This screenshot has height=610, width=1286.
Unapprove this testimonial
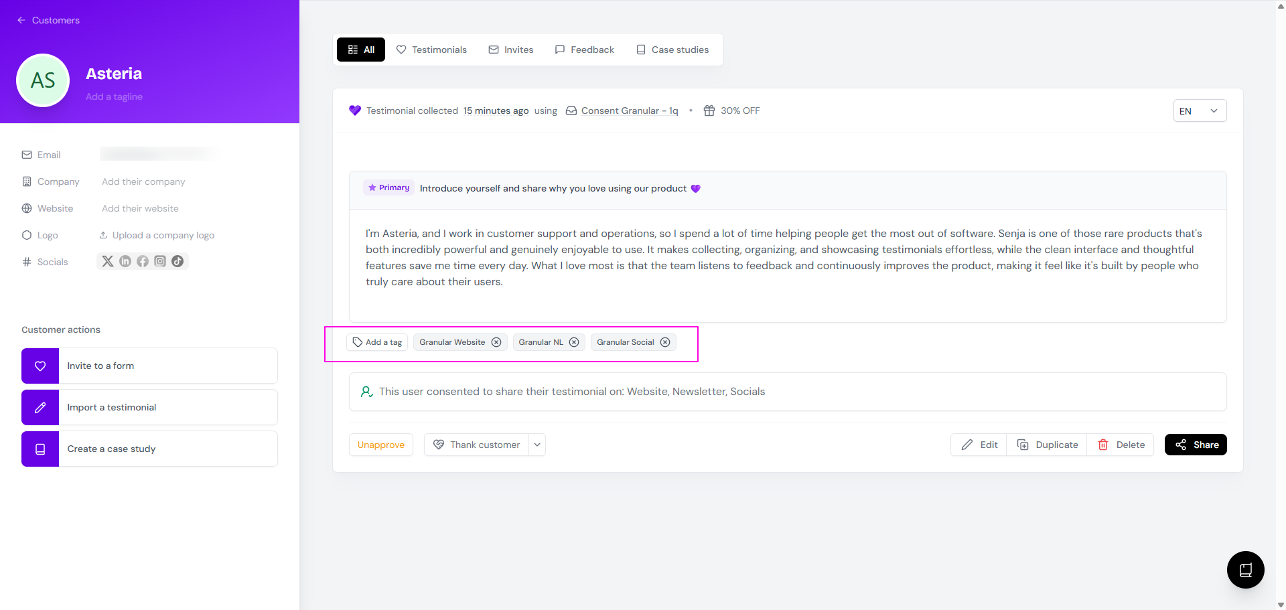click(x=381, y=445)
